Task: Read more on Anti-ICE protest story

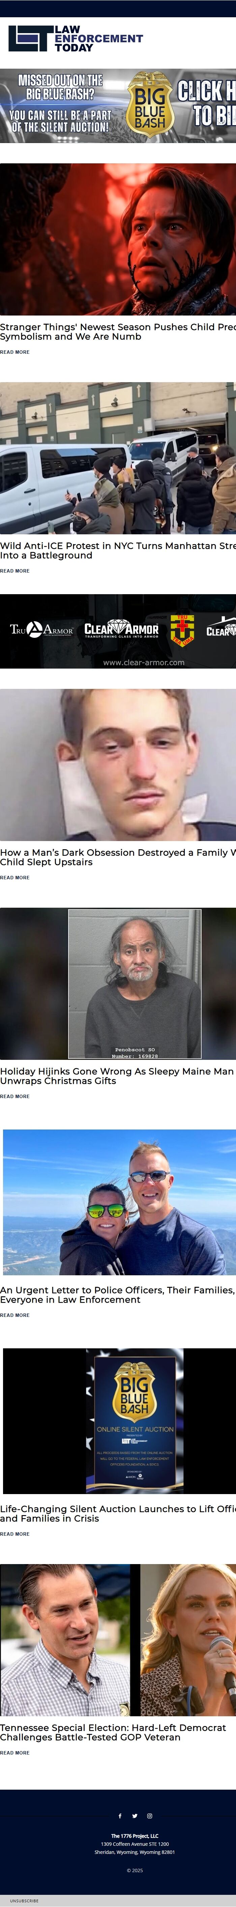Action: (x=15, y=571)
